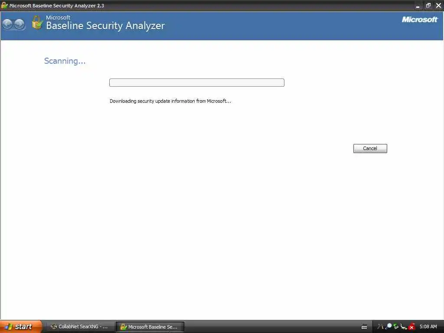This screenshot has height=333, width=444.
Task: Click 'Downloading security update information' status text
Action: [x=170, y=101]
